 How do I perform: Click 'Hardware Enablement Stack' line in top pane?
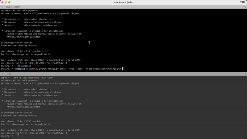[x=41, y=60]
